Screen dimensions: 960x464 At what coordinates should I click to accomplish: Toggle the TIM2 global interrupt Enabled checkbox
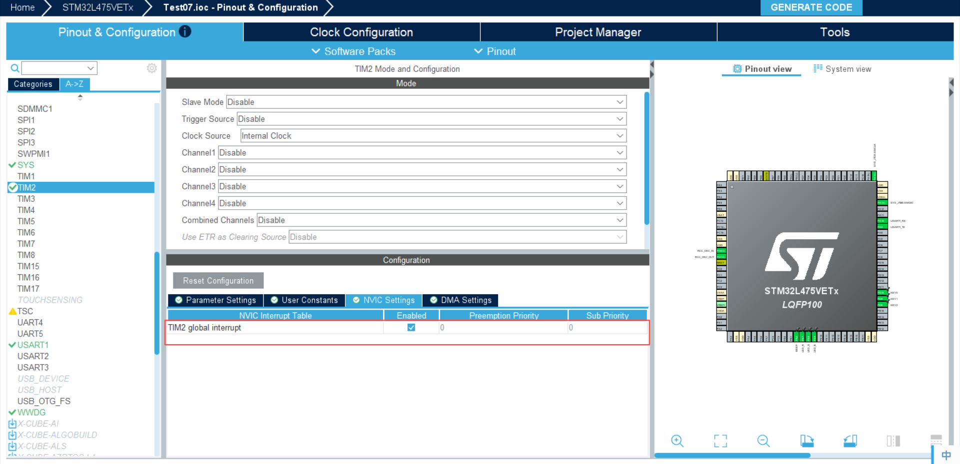[411, 328]
